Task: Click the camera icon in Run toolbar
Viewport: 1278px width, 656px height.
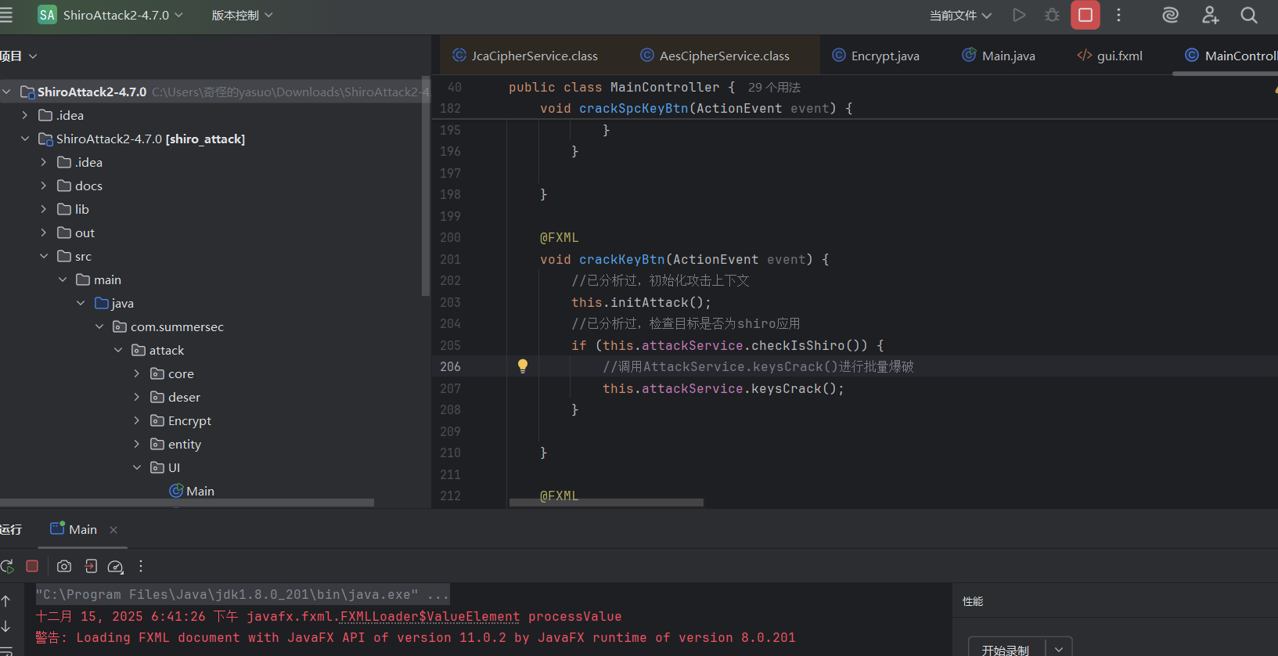Action: coord(64,566)
